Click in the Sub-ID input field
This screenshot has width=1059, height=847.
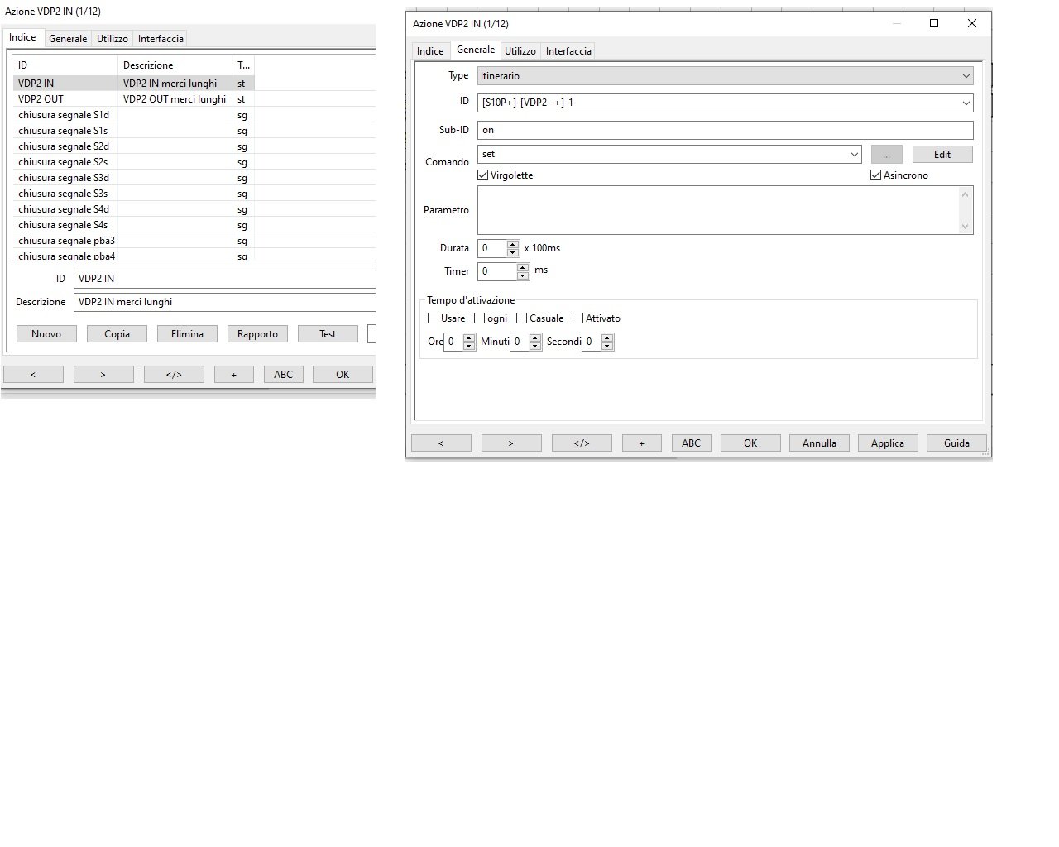pos(725,130)
